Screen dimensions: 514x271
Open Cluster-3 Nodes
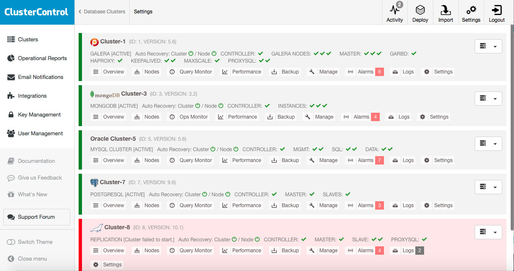click(147, 117)
